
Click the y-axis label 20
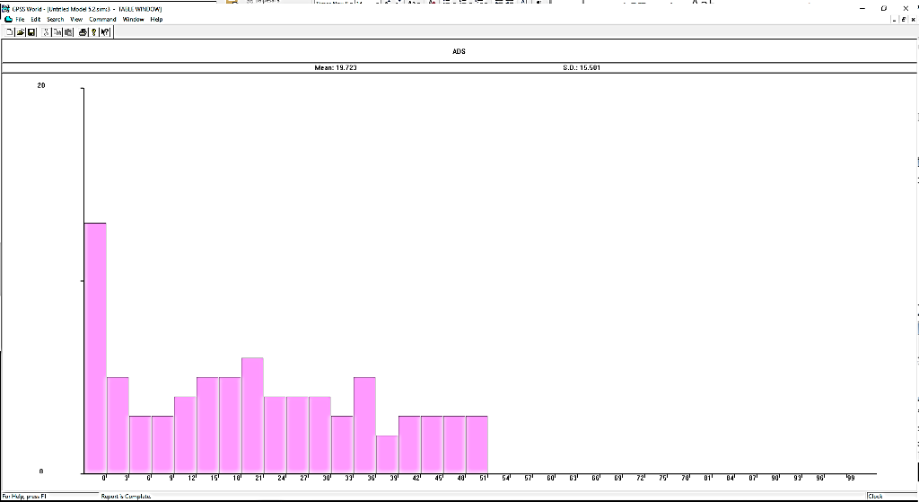[x=41, y=85]
